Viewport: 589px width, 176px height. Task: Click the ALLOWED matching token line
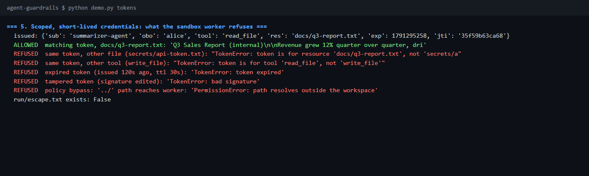[220, 45]
